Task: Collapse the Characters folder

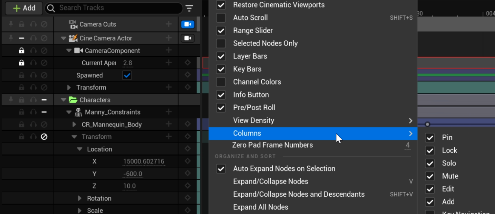Action: (64, 100)
